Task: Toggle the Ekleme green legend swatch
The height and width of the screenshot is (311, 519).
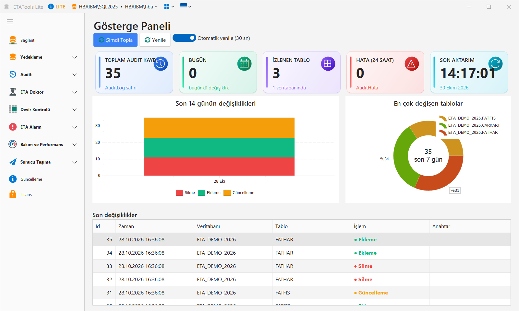Action: point(201,193)
